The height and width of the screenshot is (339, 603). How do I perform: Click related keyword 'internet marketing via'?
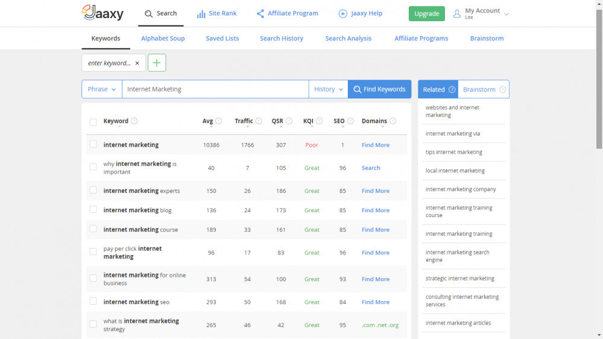coord(453,133)
